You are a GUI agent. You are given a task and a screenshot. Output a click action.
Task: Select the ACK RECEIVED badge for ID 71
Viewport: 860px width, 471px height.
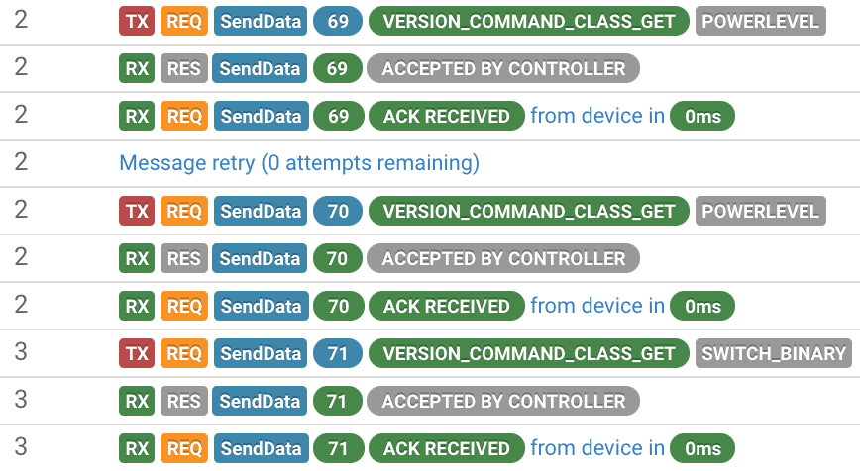(x=446, y=448)
